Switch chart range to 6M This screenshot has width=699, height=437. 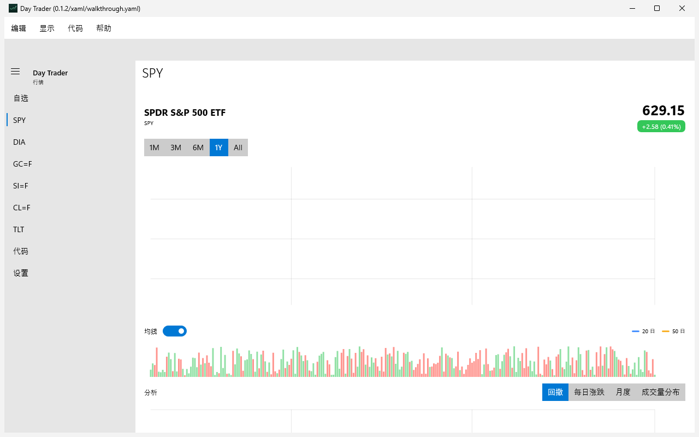pyautogui.click(x=198, y=147)
